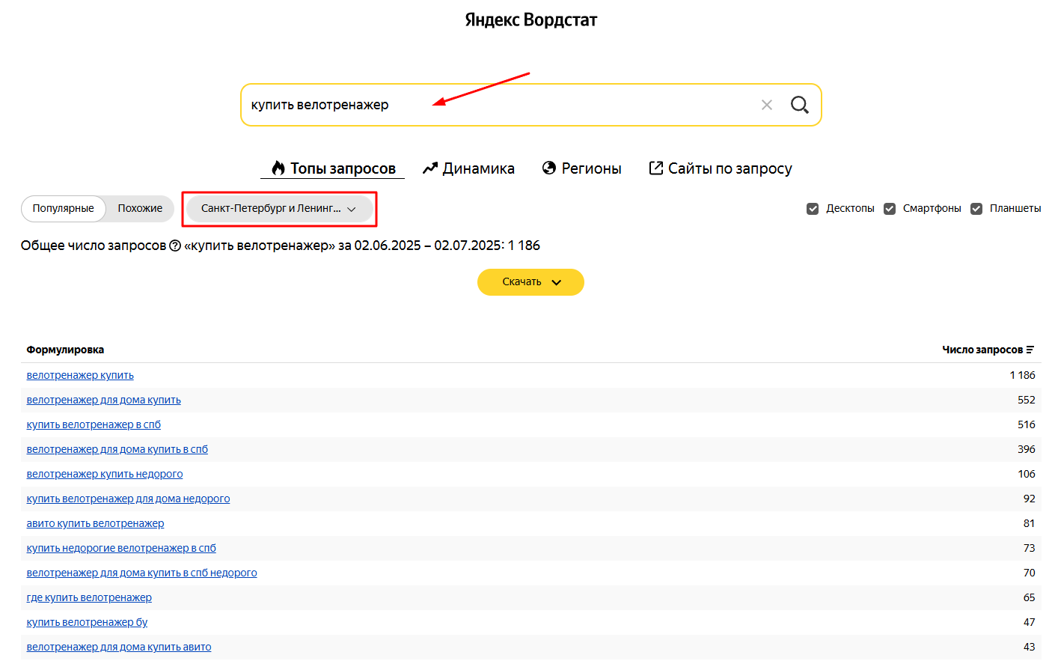1049x661 pixels.
Task: Click the flame icon of Топы запросов
Action: coord(278,168)
